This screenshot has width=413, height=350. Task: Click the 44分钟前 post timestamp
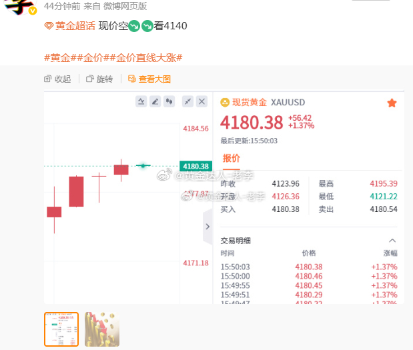62,6
